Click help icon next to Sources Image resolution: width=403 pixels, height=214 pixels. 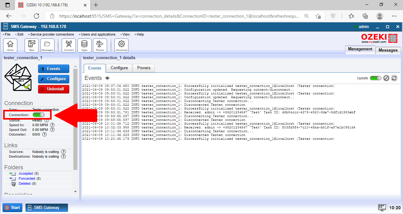tap(63, 152)
